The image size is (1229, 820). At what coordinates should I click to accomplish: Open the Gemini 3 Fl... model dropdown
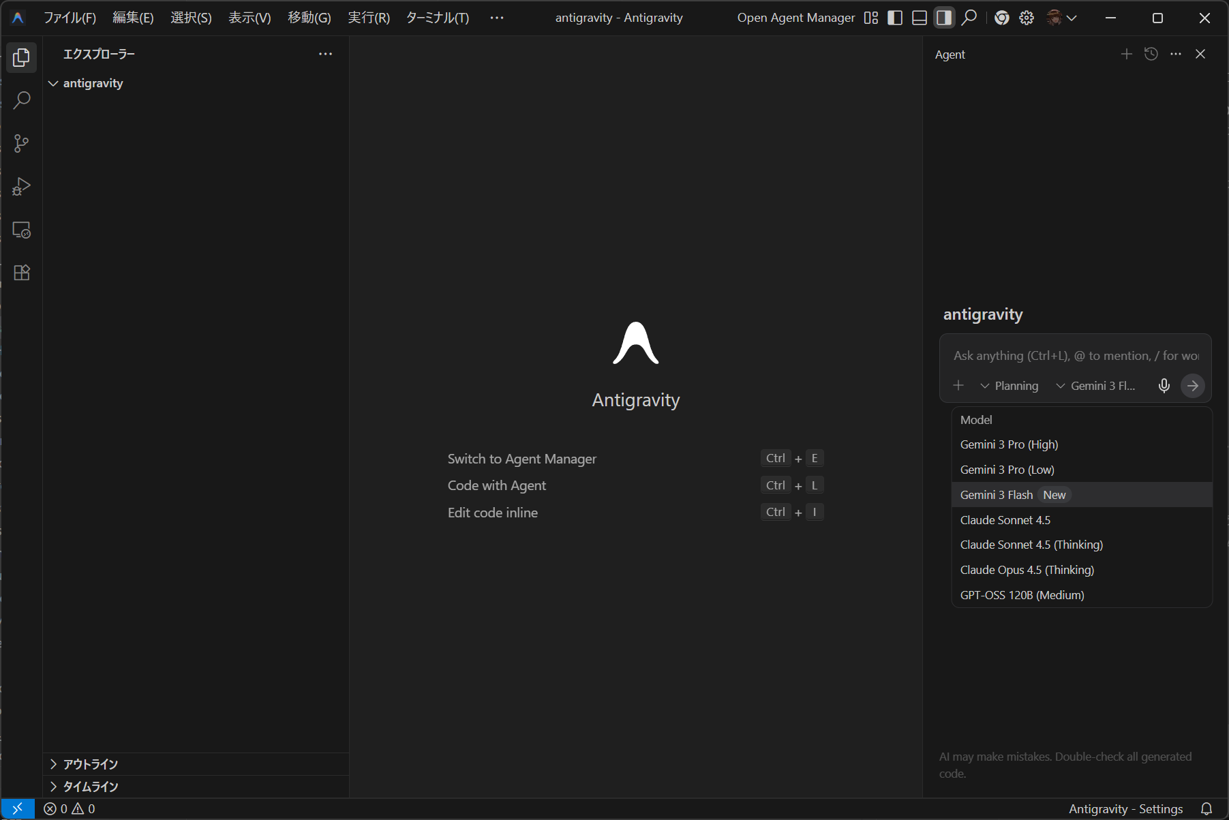tap(1096, 386)
